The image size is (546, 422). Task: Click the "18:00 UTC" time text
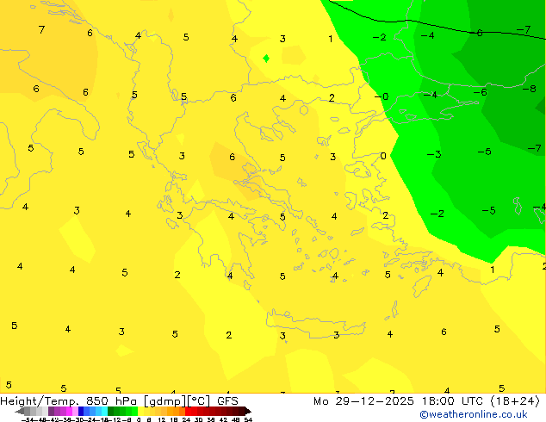(x=452, y=401)
